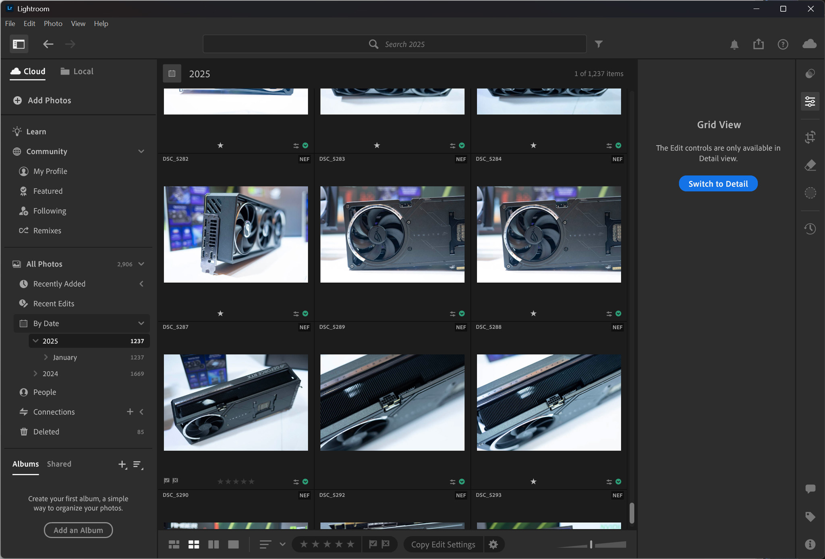Open the Info panel icon
Image resolution: width=825 pixels, height=559 pixels.
pos(810,545)
